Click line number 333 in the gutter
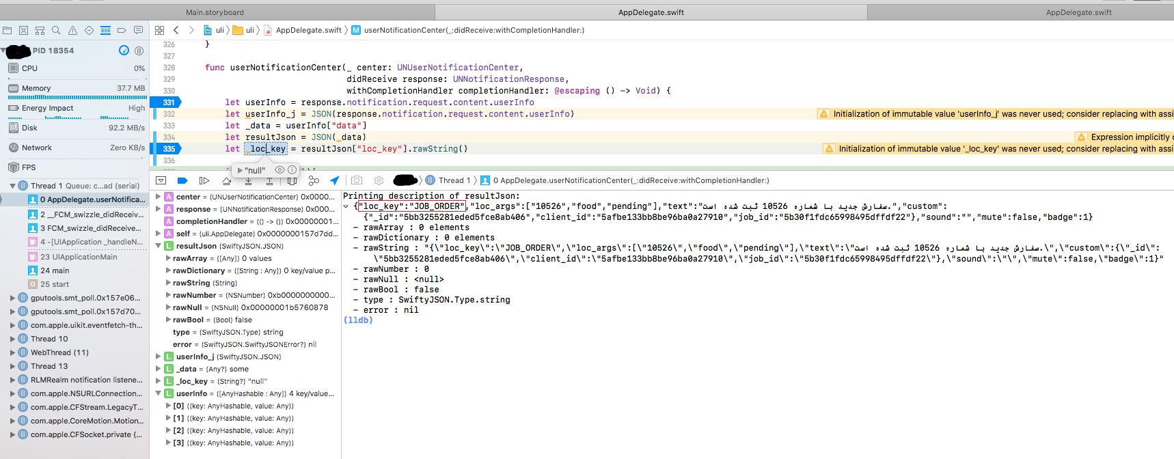This screenshot has width=1174, height=459. click(169, 126)
